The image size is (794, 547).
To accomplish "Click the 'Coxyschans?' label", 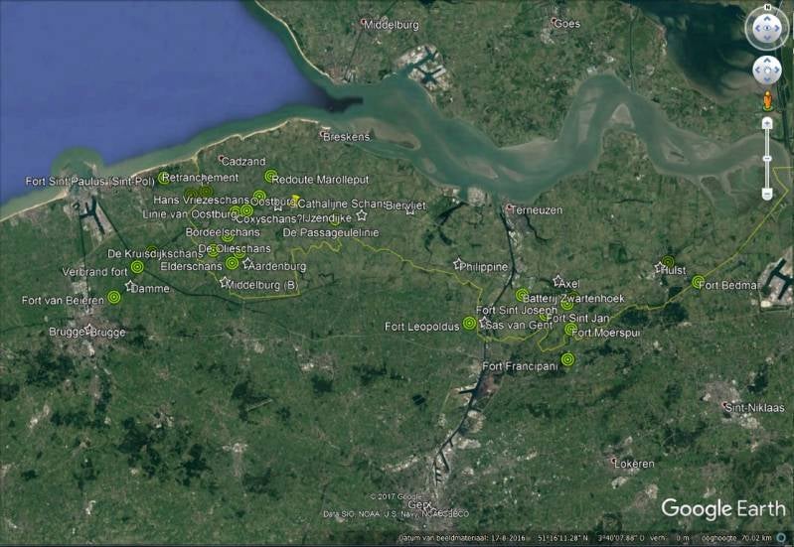I will tap(269, 219).
